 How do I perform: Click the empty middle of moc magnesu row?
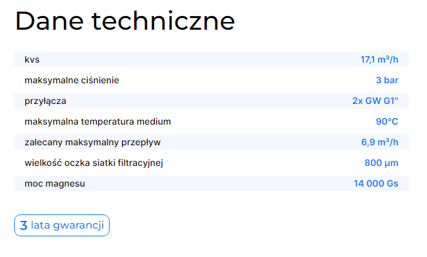pos(219,183)
